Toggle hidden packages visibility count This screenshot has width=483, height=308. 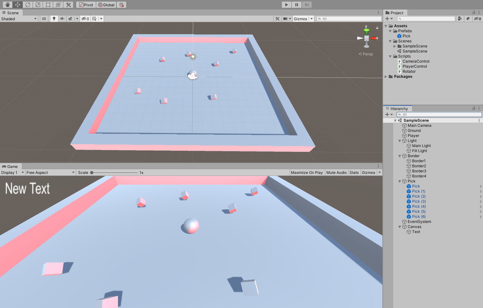478,19
